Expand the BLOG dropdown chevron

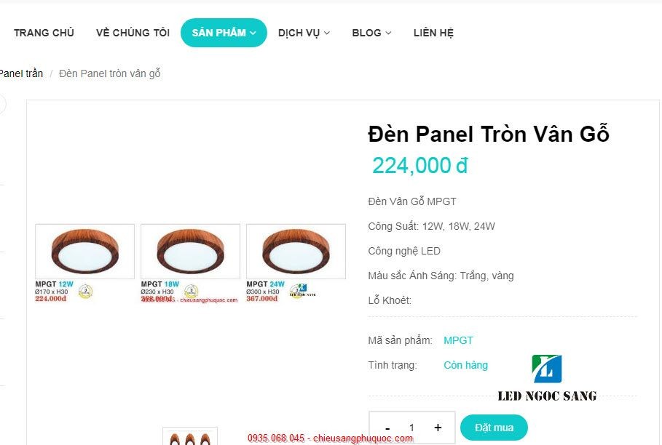388,33
